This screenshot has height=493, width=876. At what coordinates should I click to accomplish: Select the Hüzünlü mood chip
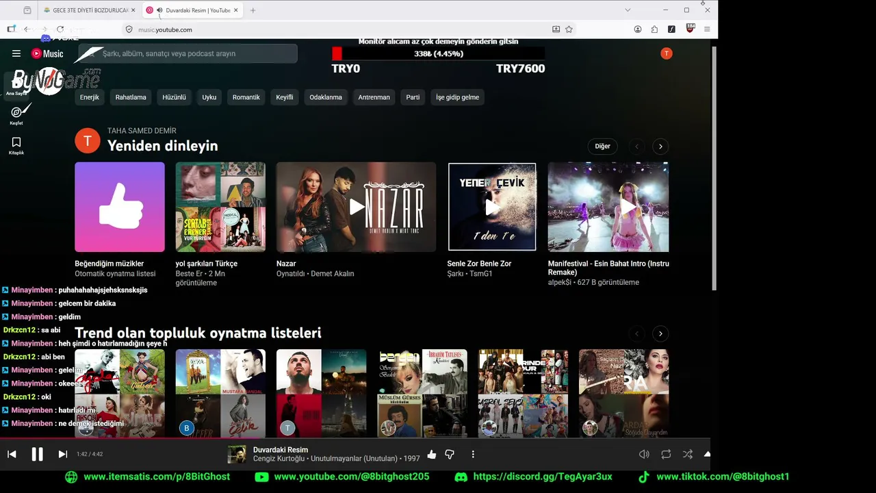click(x=175, y=97)
